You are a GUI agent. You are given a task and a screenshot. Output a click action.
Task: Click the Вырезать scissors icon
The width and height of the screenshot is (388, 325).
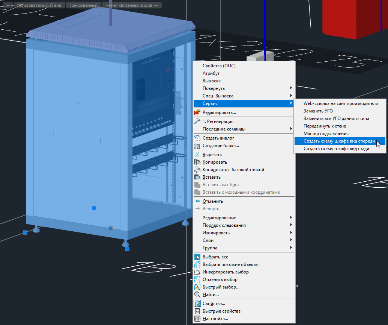pos(198,155)
